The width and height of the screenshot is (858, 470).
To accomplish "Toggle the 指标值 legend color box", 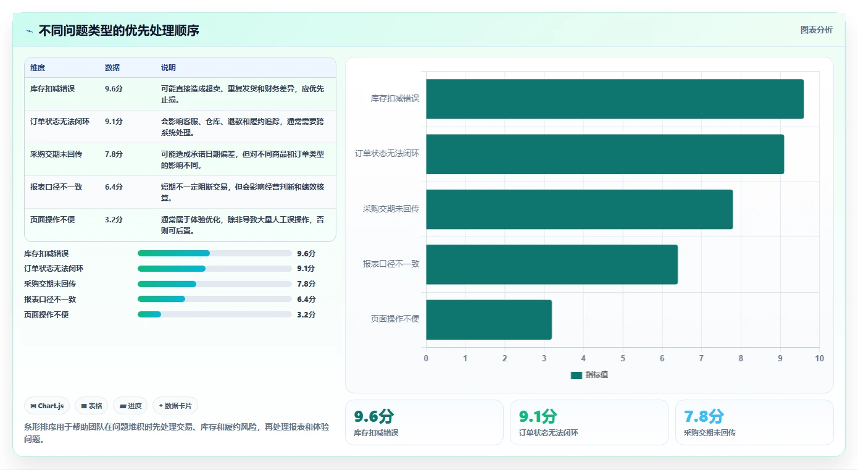I will point(577,375).
